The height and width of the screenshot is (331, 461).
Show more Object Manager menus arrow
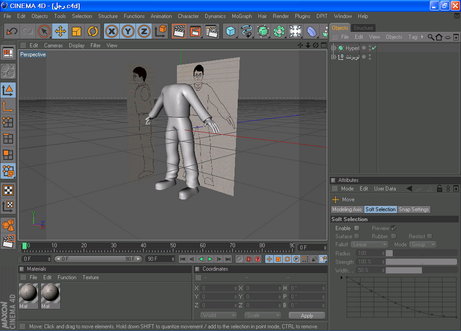pyautogui.click(x=422, y=37)
